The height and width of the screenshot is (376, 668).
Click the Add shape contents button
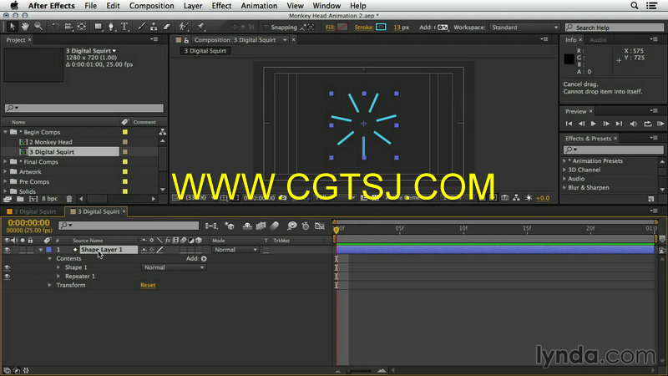pos(204,259)
